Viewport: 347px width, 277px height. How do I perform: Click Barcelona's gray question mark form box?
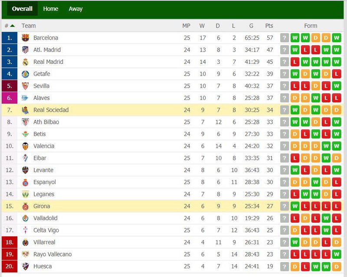coord(285,38)
